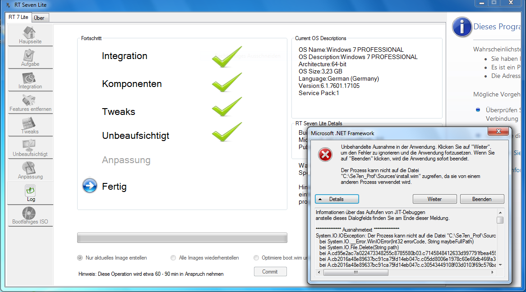Click the 'OS Size:3,23 GB' text
Image resolution: width=526 pixels, height=292 pixels.
tap(320, 71)
